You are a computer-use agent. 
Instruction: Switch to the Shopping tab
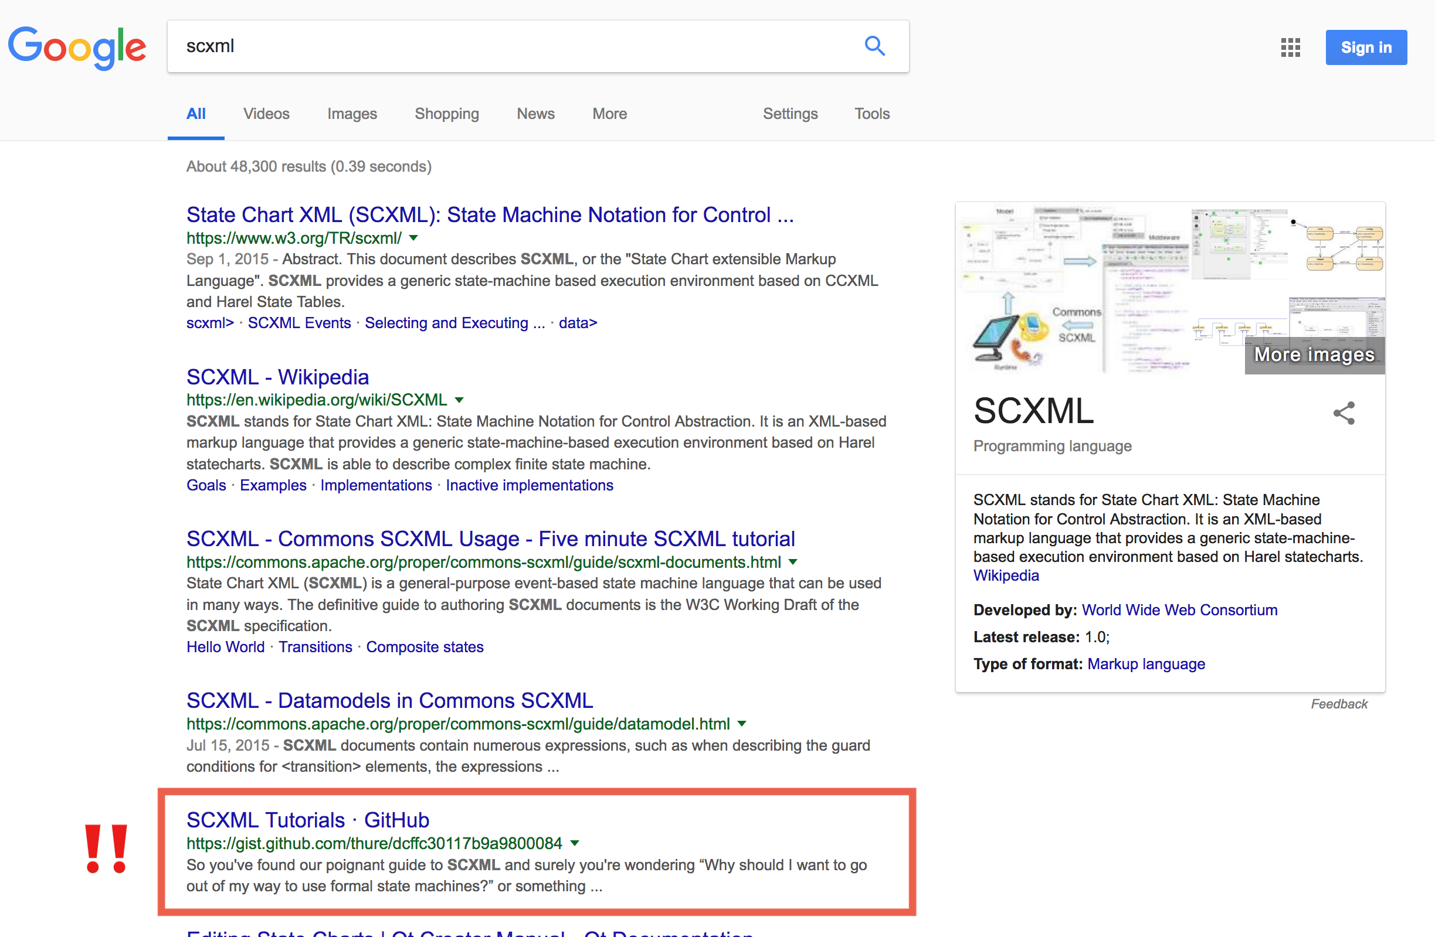[x=447, y=114]
